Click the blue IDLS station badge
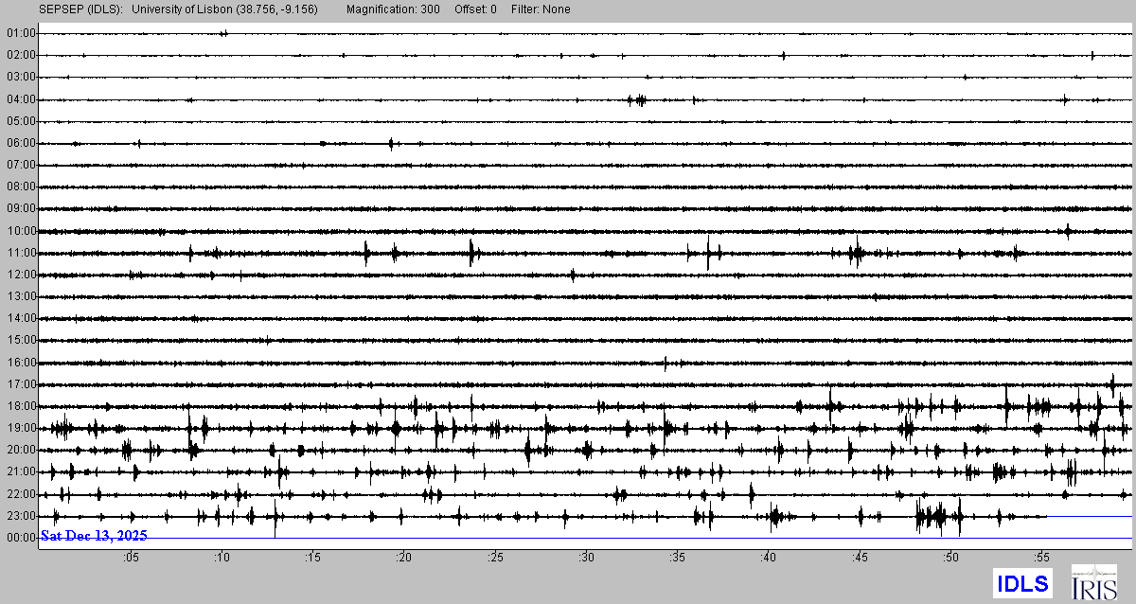 (1021, 583)
